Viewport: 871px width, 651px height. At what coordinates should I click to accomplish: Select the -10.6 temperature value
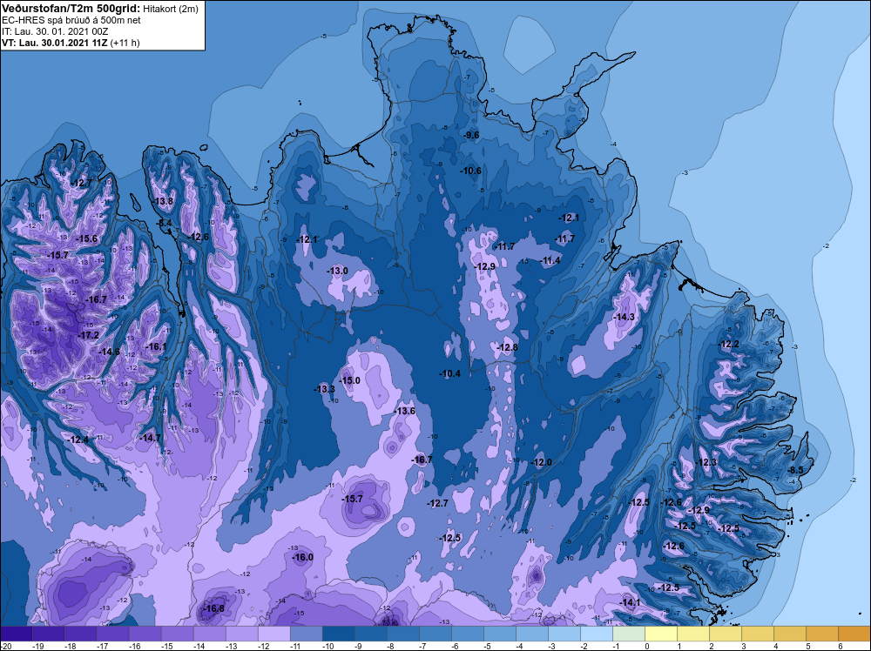tap(471, 171)
